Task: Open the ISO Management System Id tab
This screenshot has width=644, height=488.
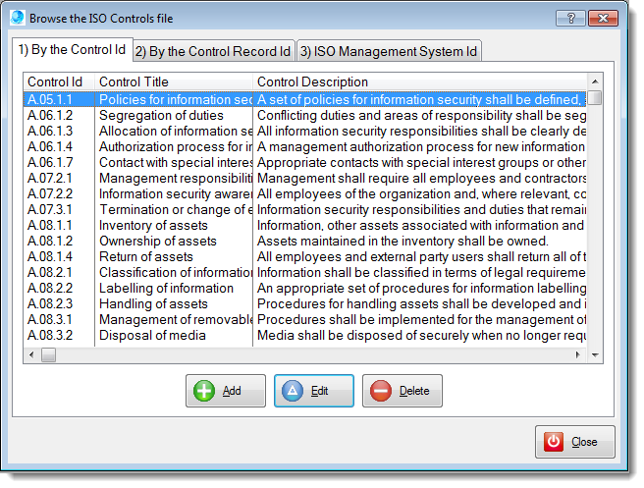Action: click(389, 51)
